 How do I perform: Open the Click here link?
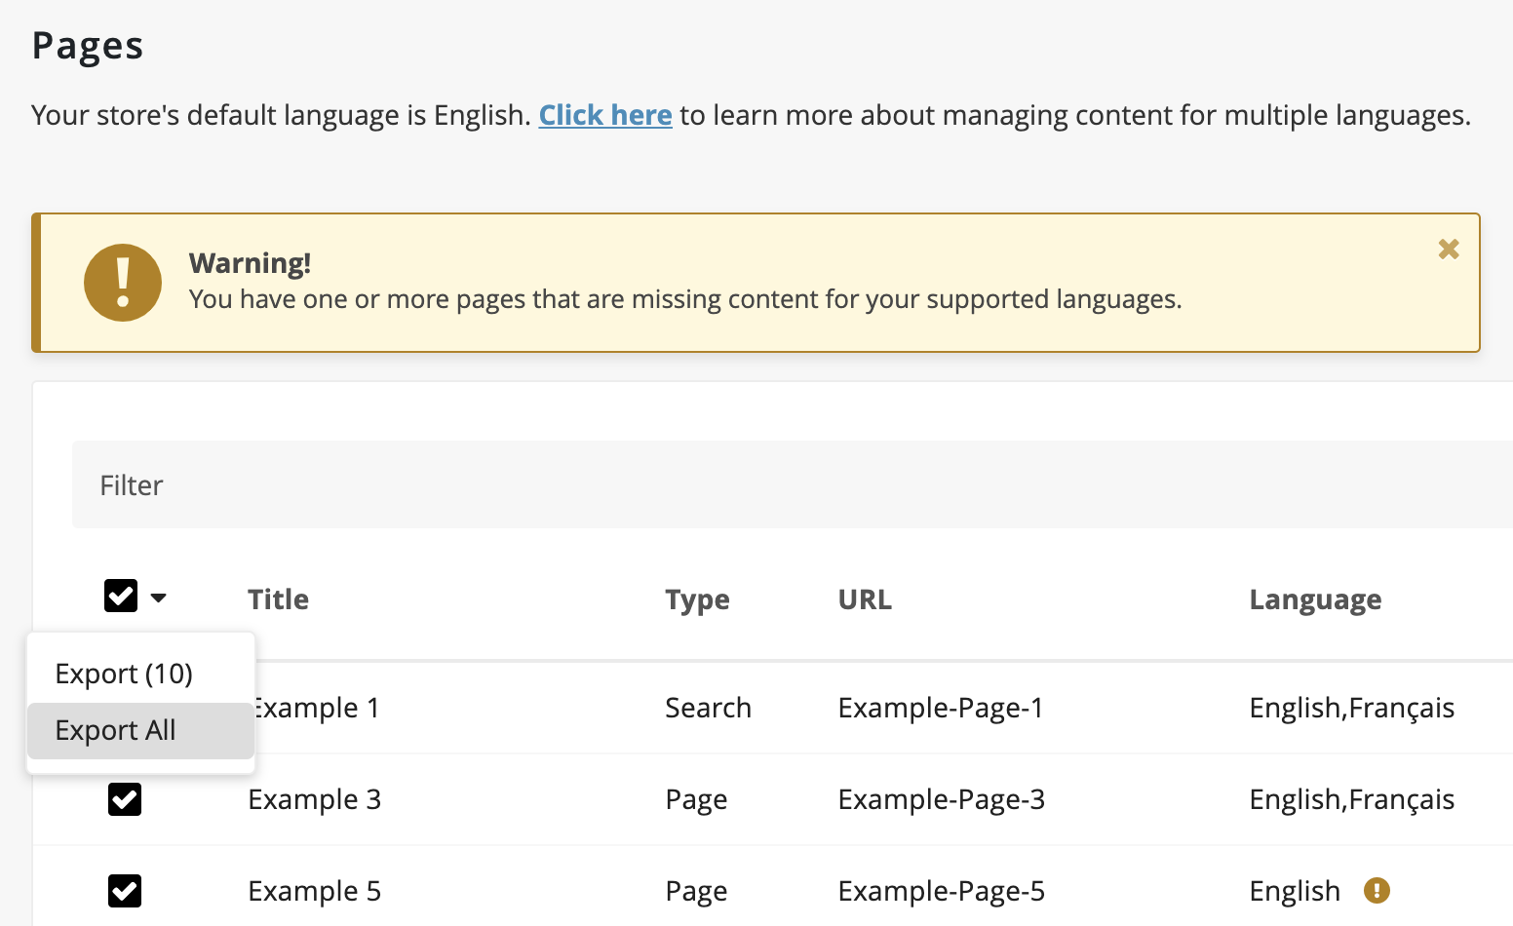(605, 115)
